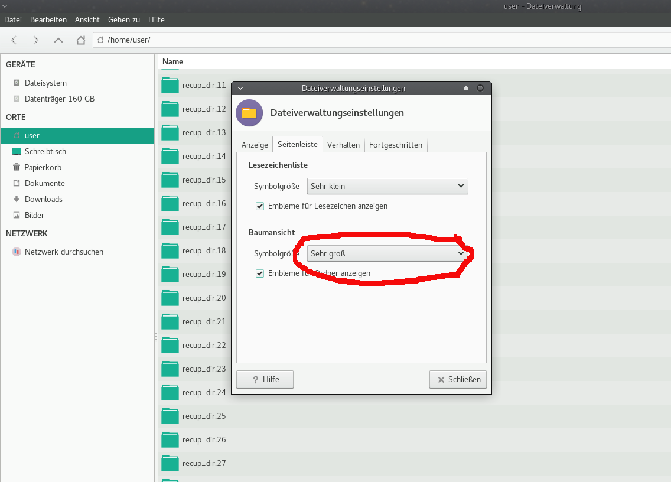Viewport: 671px width, 482px height.
Task: Open Netzwerk durchsuchen in sidebar
Action: [x=63, y=252]
